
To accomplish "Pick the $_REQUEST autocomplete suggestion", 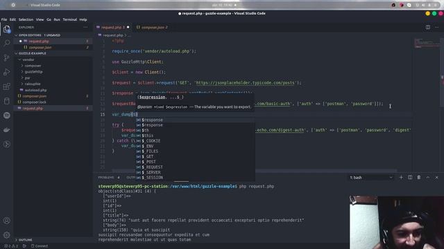I will point(195,167).
